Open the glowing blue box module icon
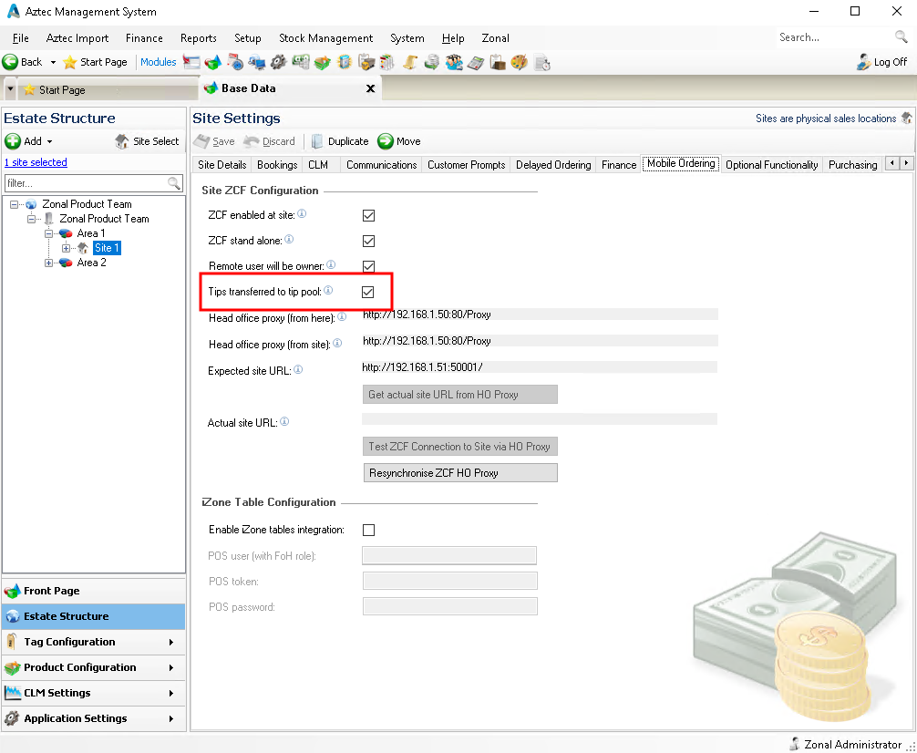The height and width of the screenshot is (753, 917). point(345,62)
